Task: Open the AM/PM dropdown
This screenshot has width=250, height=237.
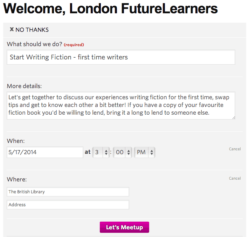Action: (x=145, y=152)
